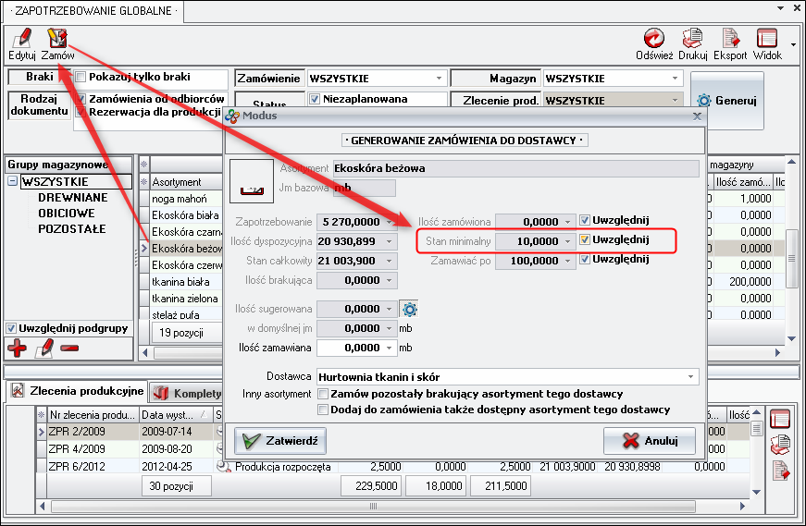Open the Dostawca dropdown list
This screenshot has width=806, height=526.
point(691,377)
